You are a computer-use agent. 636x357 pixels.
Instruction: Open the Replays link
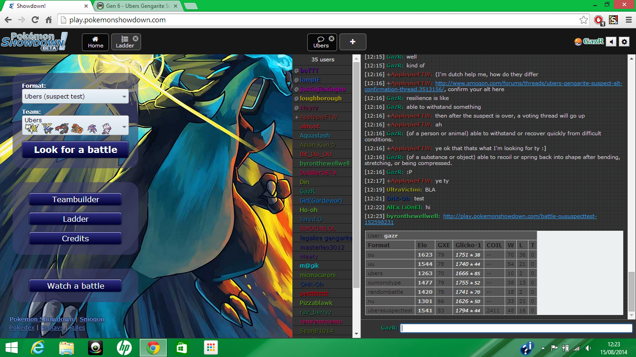[x=53, y=327]
